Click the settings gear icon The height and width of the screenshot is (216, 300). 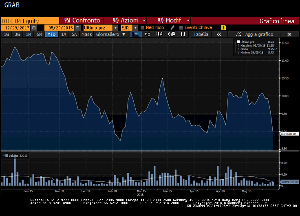pyautogui.click(x=289, y=35)
